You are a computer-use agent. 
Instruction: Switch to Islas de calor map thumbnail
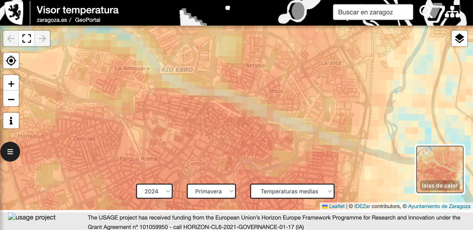click(440, 170)
